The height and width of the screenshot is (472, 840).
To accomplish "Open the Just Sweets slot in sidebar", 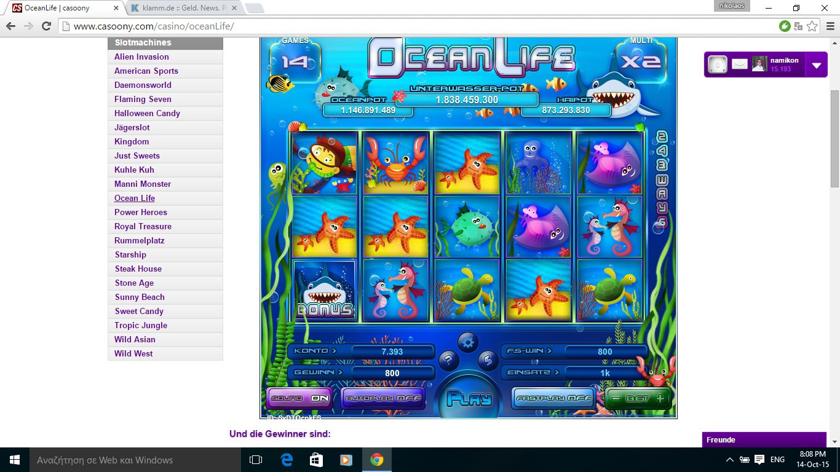I will coord(165,155).
